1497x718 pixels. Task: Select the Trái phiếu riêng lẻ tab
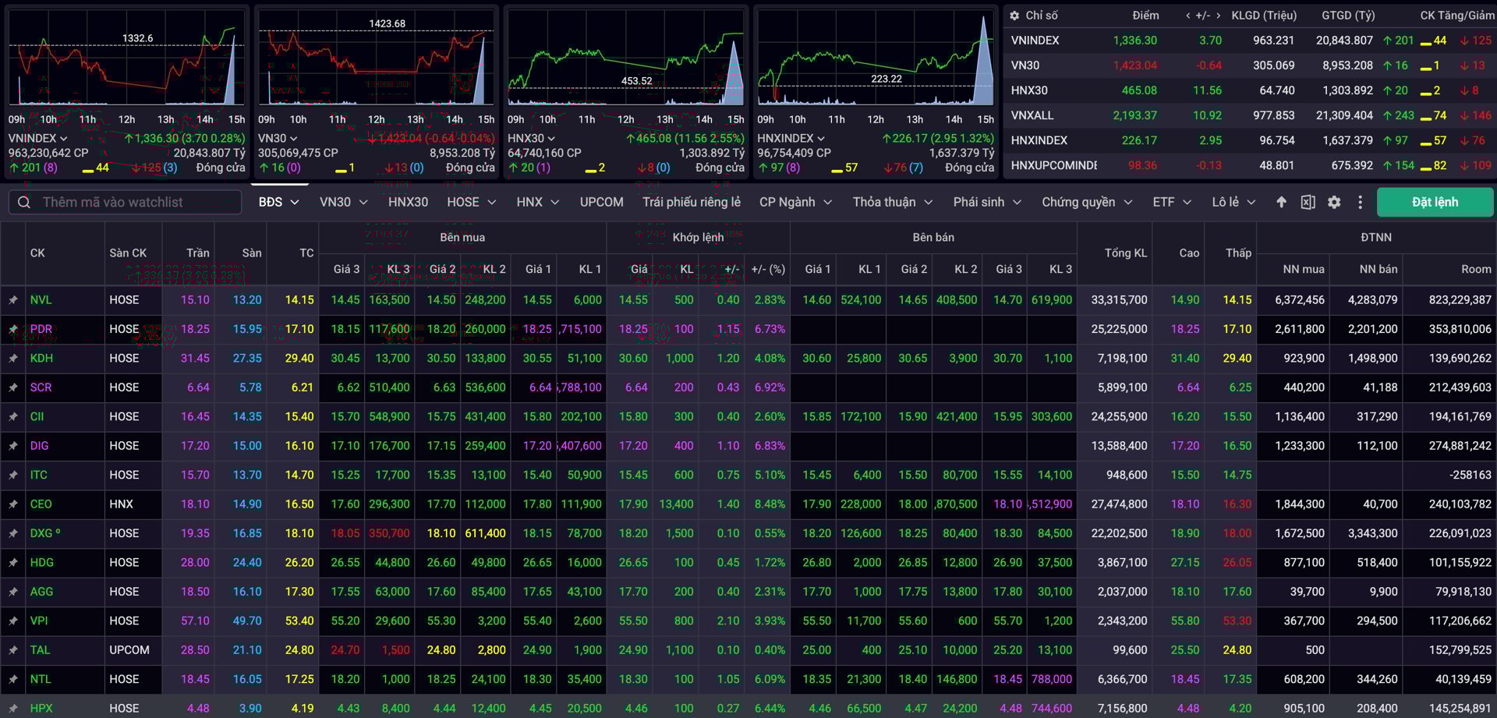[x=691, y=202]
